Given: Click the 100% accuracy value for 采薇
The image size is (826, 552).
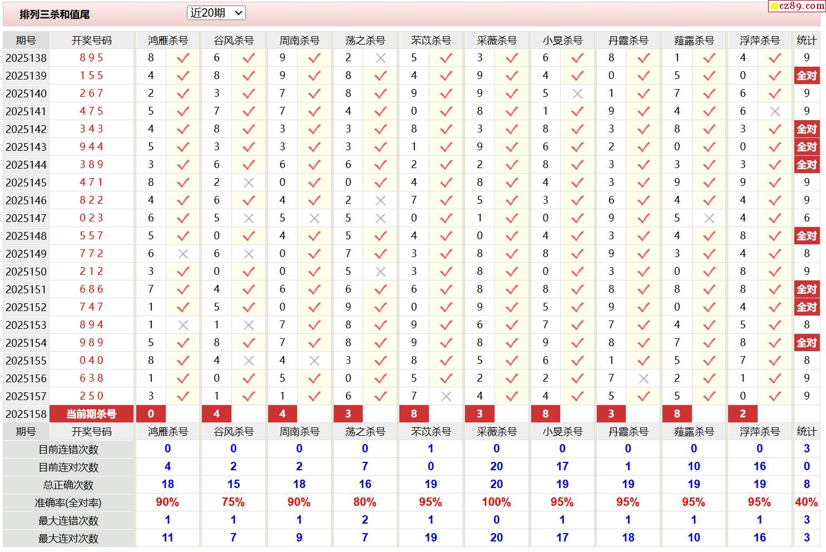Looking at the screenshot, I should click(x=496, y=502).
